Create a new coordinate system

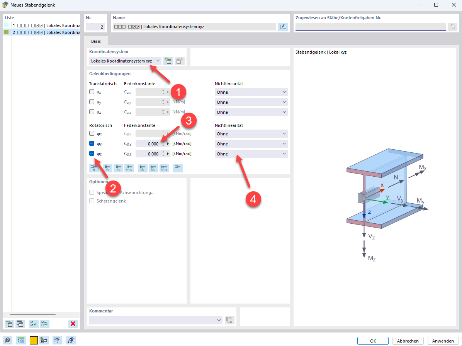tap(168, 61)
